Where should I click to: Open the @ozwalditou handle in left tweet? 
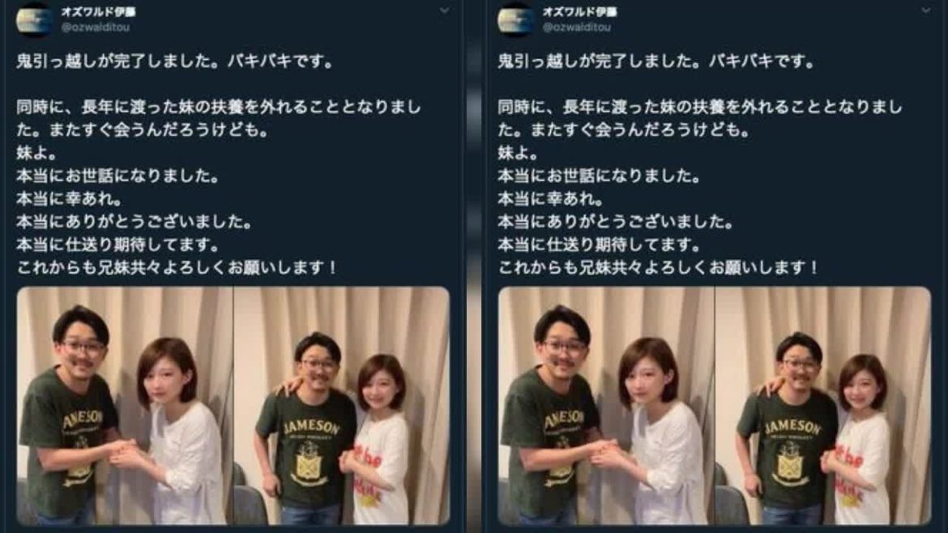[x=96, y=28]
